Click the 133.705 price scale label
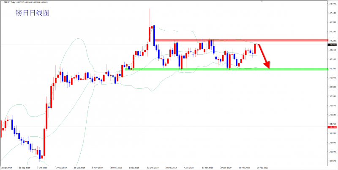Viewport: 338px width, 170px height. [332, 133]
